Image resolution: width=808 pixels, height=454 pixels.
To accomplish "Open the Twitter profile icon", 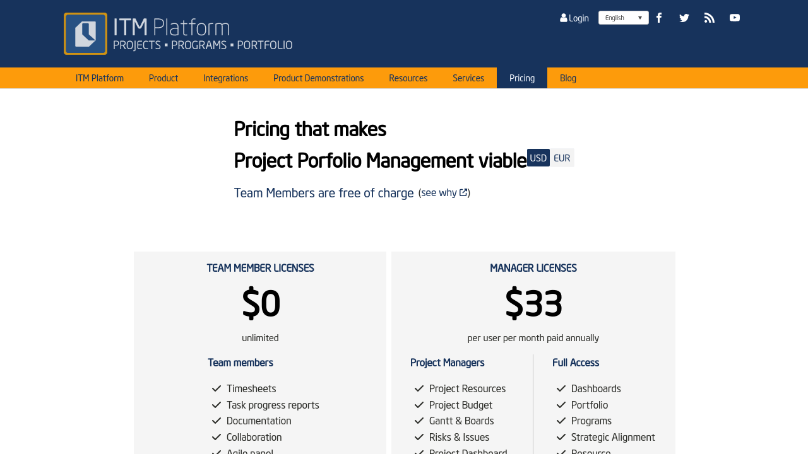I will click(x=684, y=18).
